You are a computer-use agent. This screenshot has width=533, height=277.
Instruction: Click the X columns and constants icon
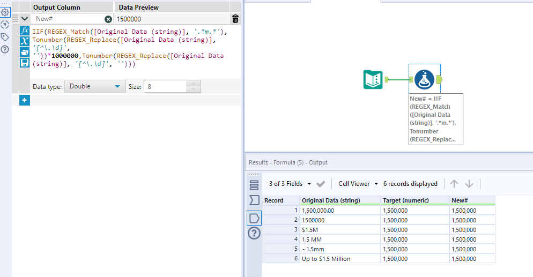(25, 41)
